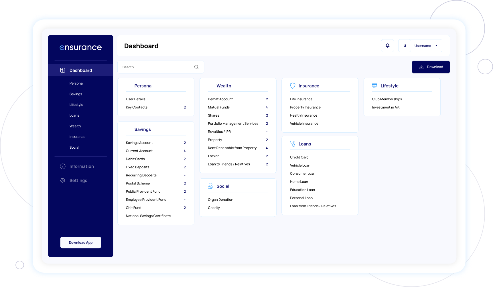Open Wealth from the sidebar

tap(75, 126)
